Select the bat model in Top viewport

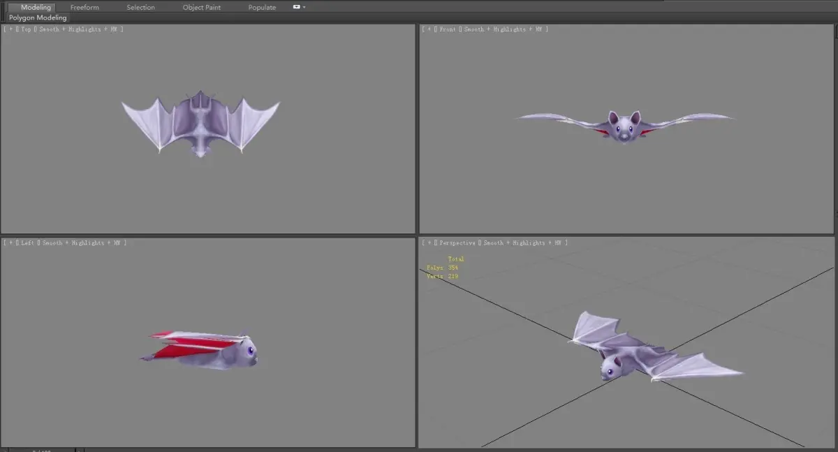[x=200, y=124]
